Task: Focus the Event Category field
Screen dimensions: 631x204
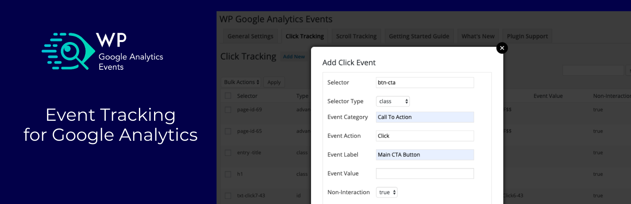Action: point(425,117)
